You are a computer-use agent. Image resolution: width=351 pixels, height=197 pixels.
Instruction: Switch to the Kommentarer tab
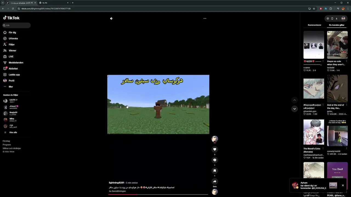pos(315,25)
